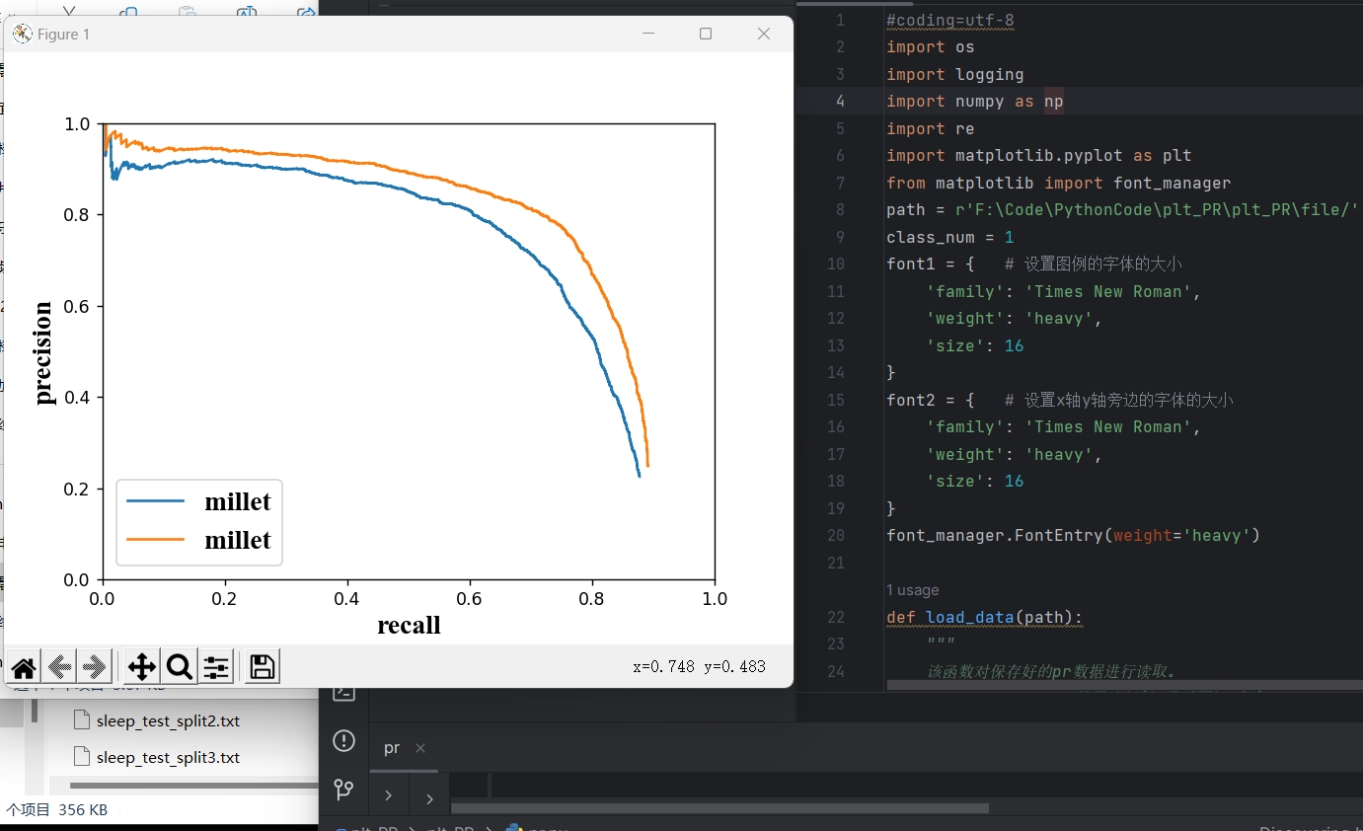Click the orange millet legend entry
Viewport: 1363px width, 831px height.
point(199,540)
